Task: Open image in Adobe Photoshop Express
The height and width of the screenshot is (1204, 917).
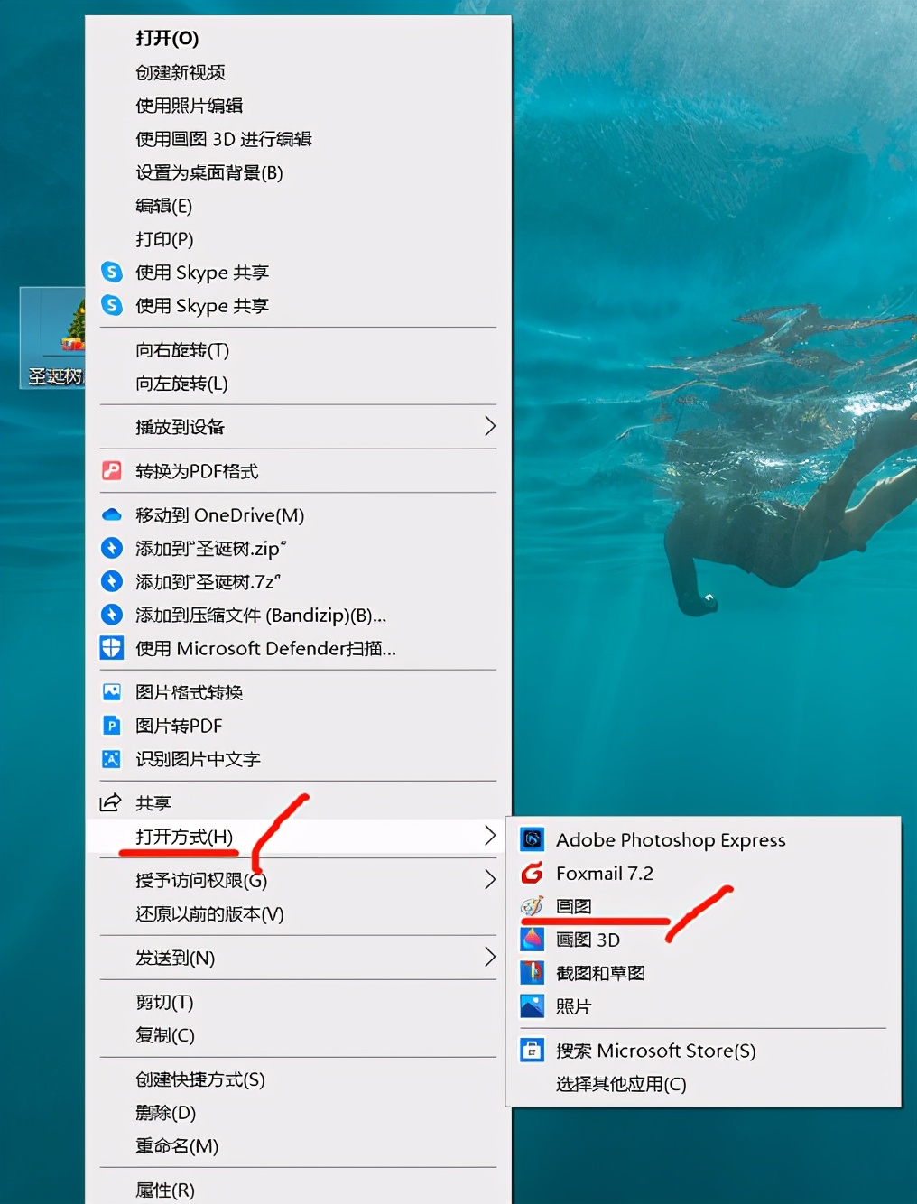Action: pos(671,839)
